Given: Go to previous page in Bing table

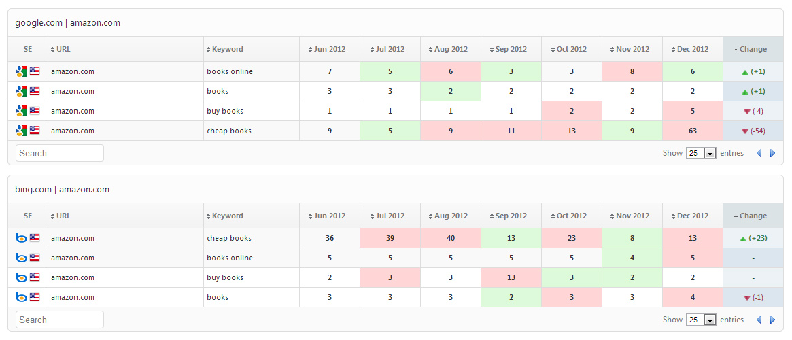Looking at the screenshot, I should click(759, 320).
